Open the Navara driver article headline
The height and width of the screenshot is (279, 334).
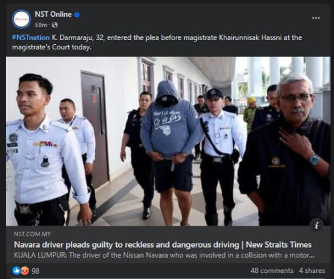click(162, 245)
